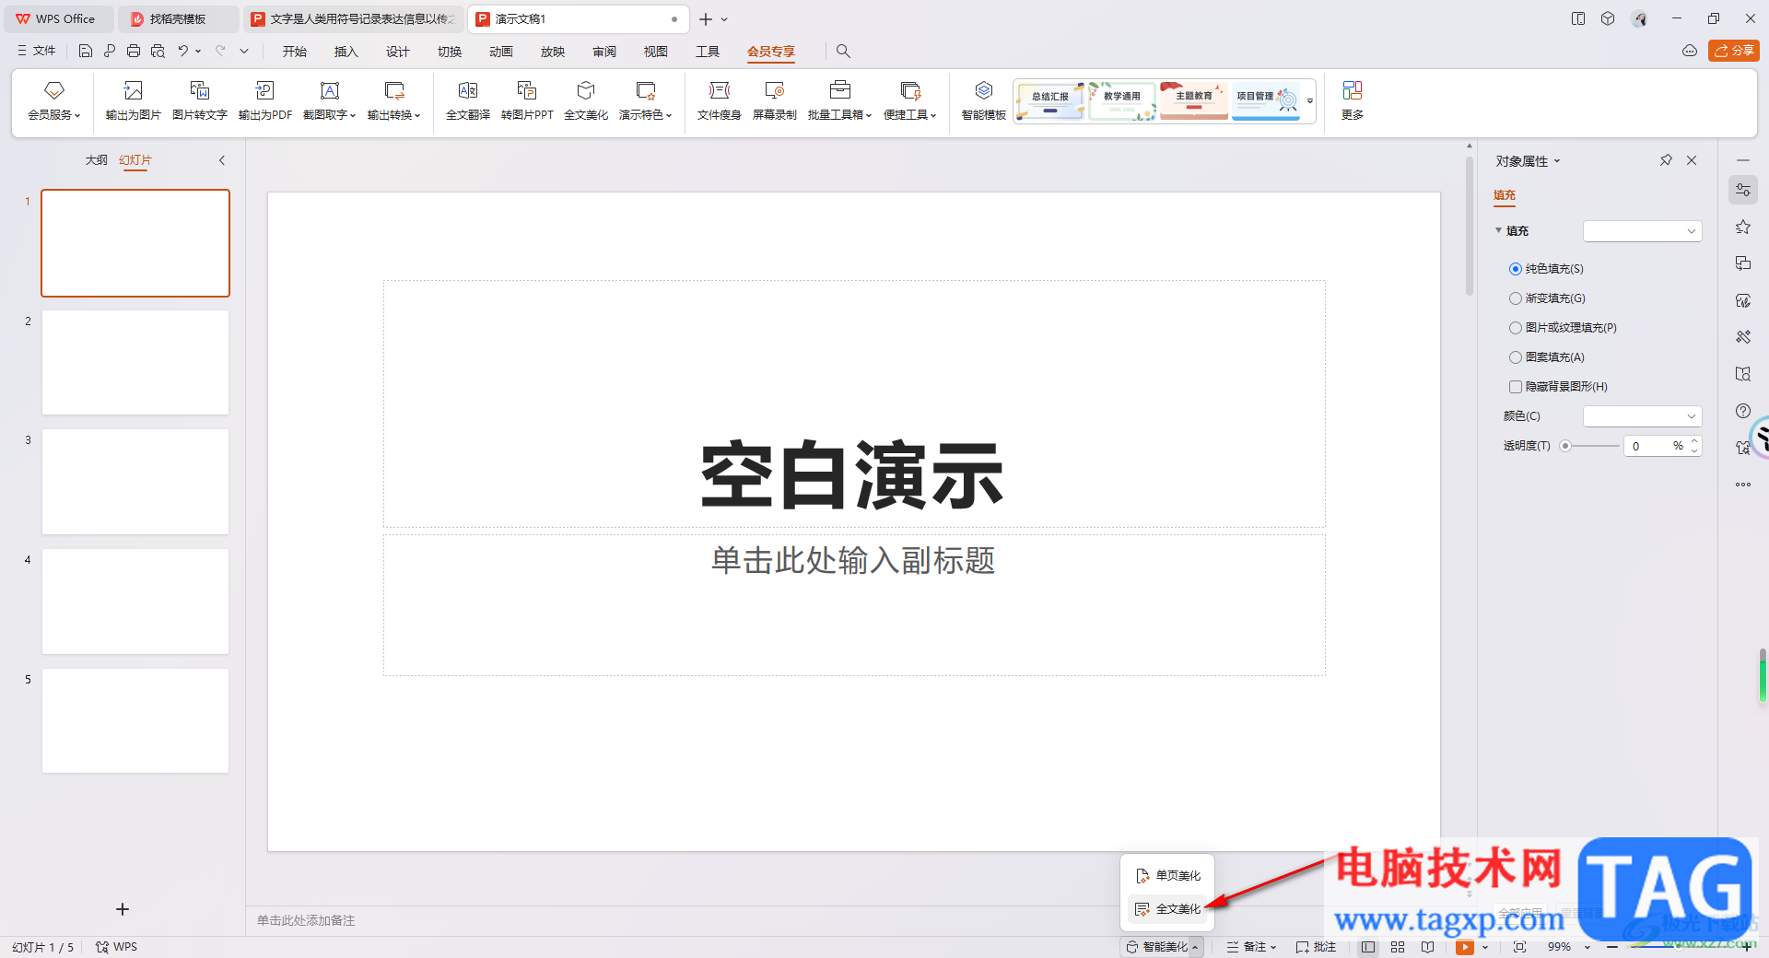Click the 图片转文字 icon
1769x958 pixels.
click(x=199, y=90)
